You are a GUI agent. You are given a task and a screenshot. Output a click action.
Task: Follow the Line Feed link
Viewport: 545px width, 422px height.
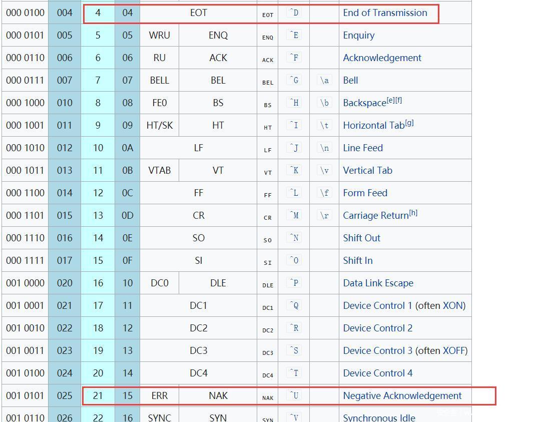[x=362, y=148]
